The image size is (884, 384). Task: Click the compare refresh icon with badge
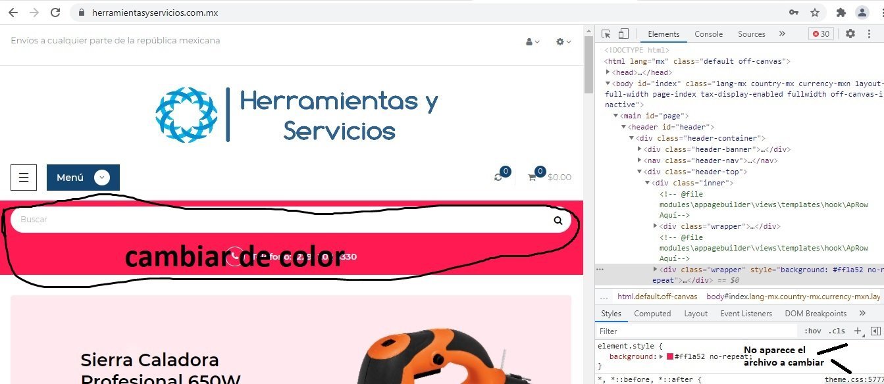point(502,175)
